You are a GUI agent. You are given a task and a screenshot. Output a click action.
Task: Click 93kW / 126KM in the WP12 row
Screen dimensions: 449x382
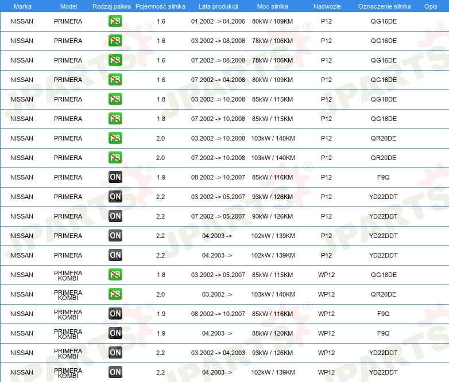coord(273,353)
